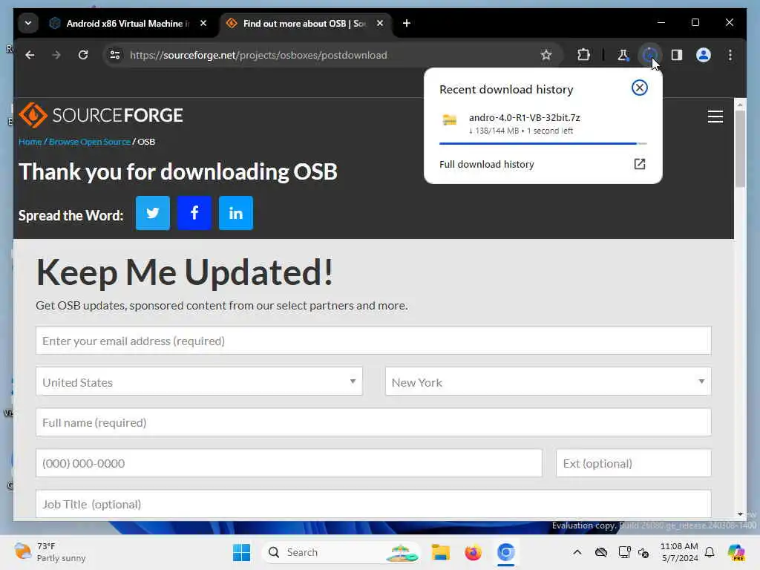Click the address bar URL

(x=258, y=55)
